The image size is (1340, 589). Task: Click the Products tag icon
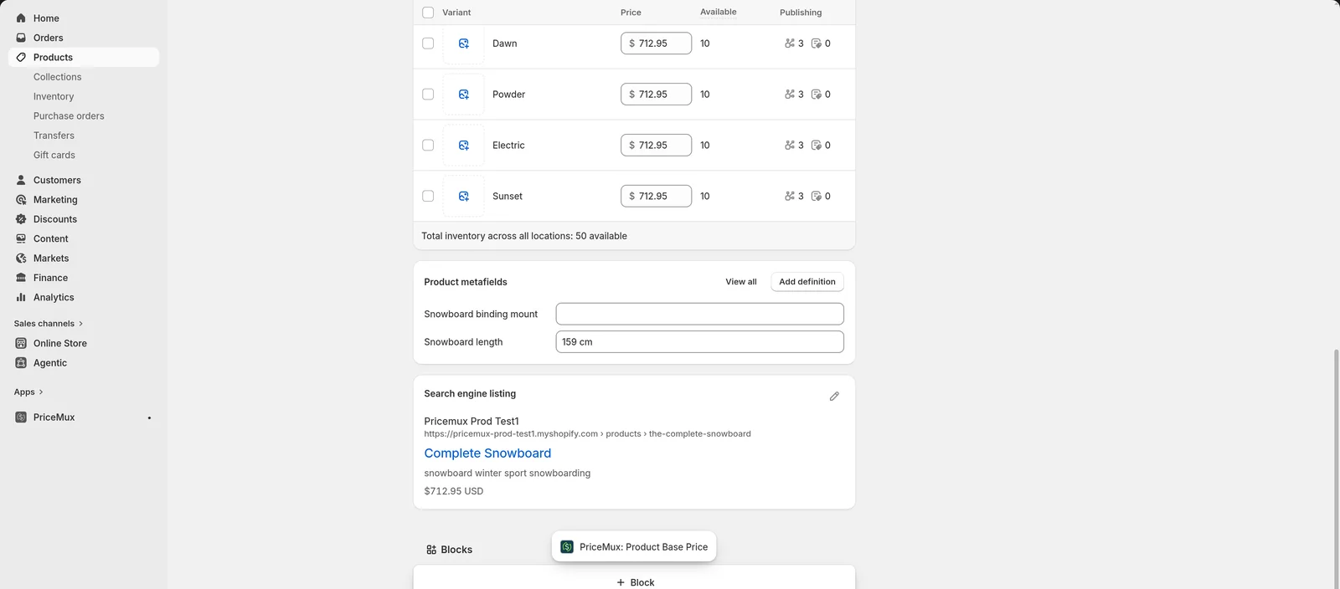(21, 57)
